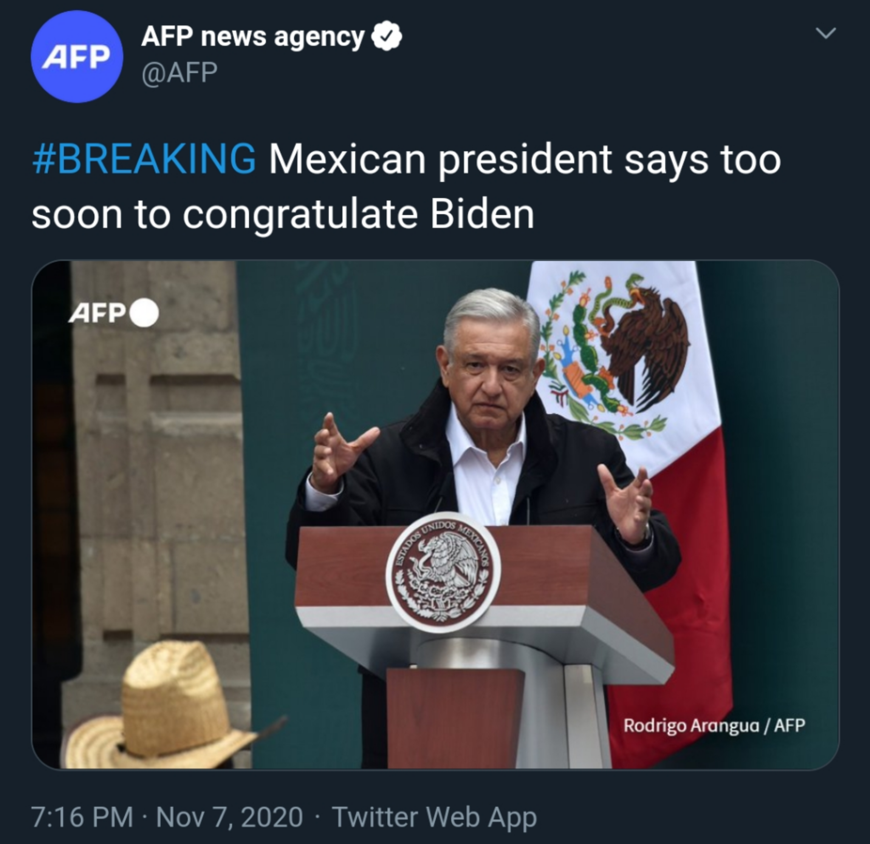Screen dimensions: 870x844
Task: Click the Rodrigo Arangua / AFP photo credit
Action: click(714, 726)
